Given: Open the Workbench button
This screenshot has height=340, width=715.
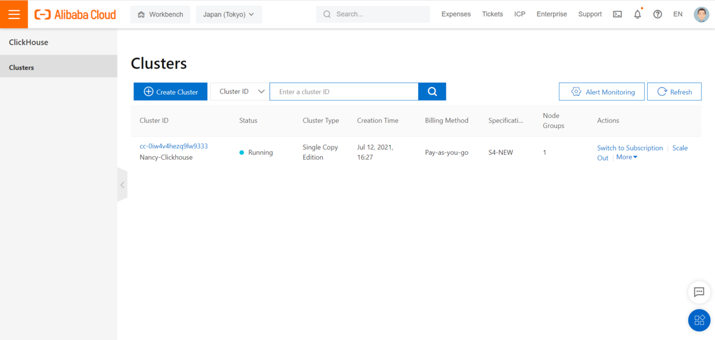Looking at the screenshot, I should [x=161, y=14].
